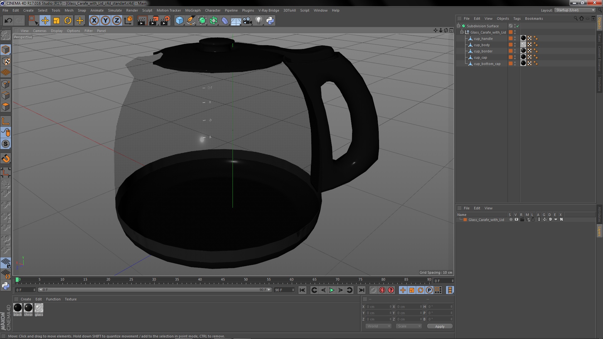Click the Apply button
The image size is (603, 339).
point(440,326)
